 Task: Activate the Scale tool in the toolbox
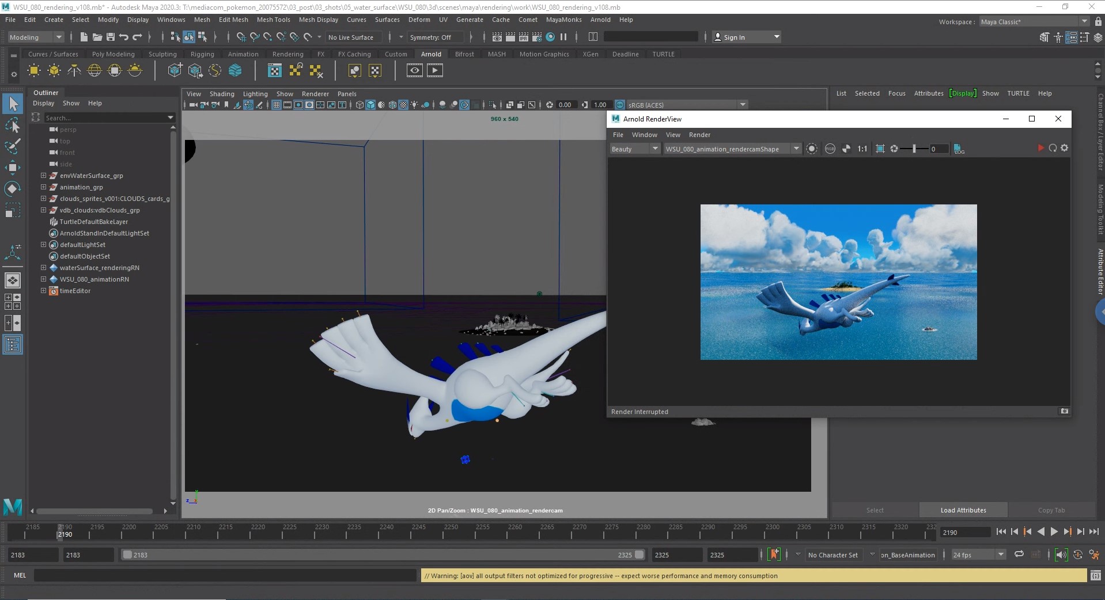13,210
